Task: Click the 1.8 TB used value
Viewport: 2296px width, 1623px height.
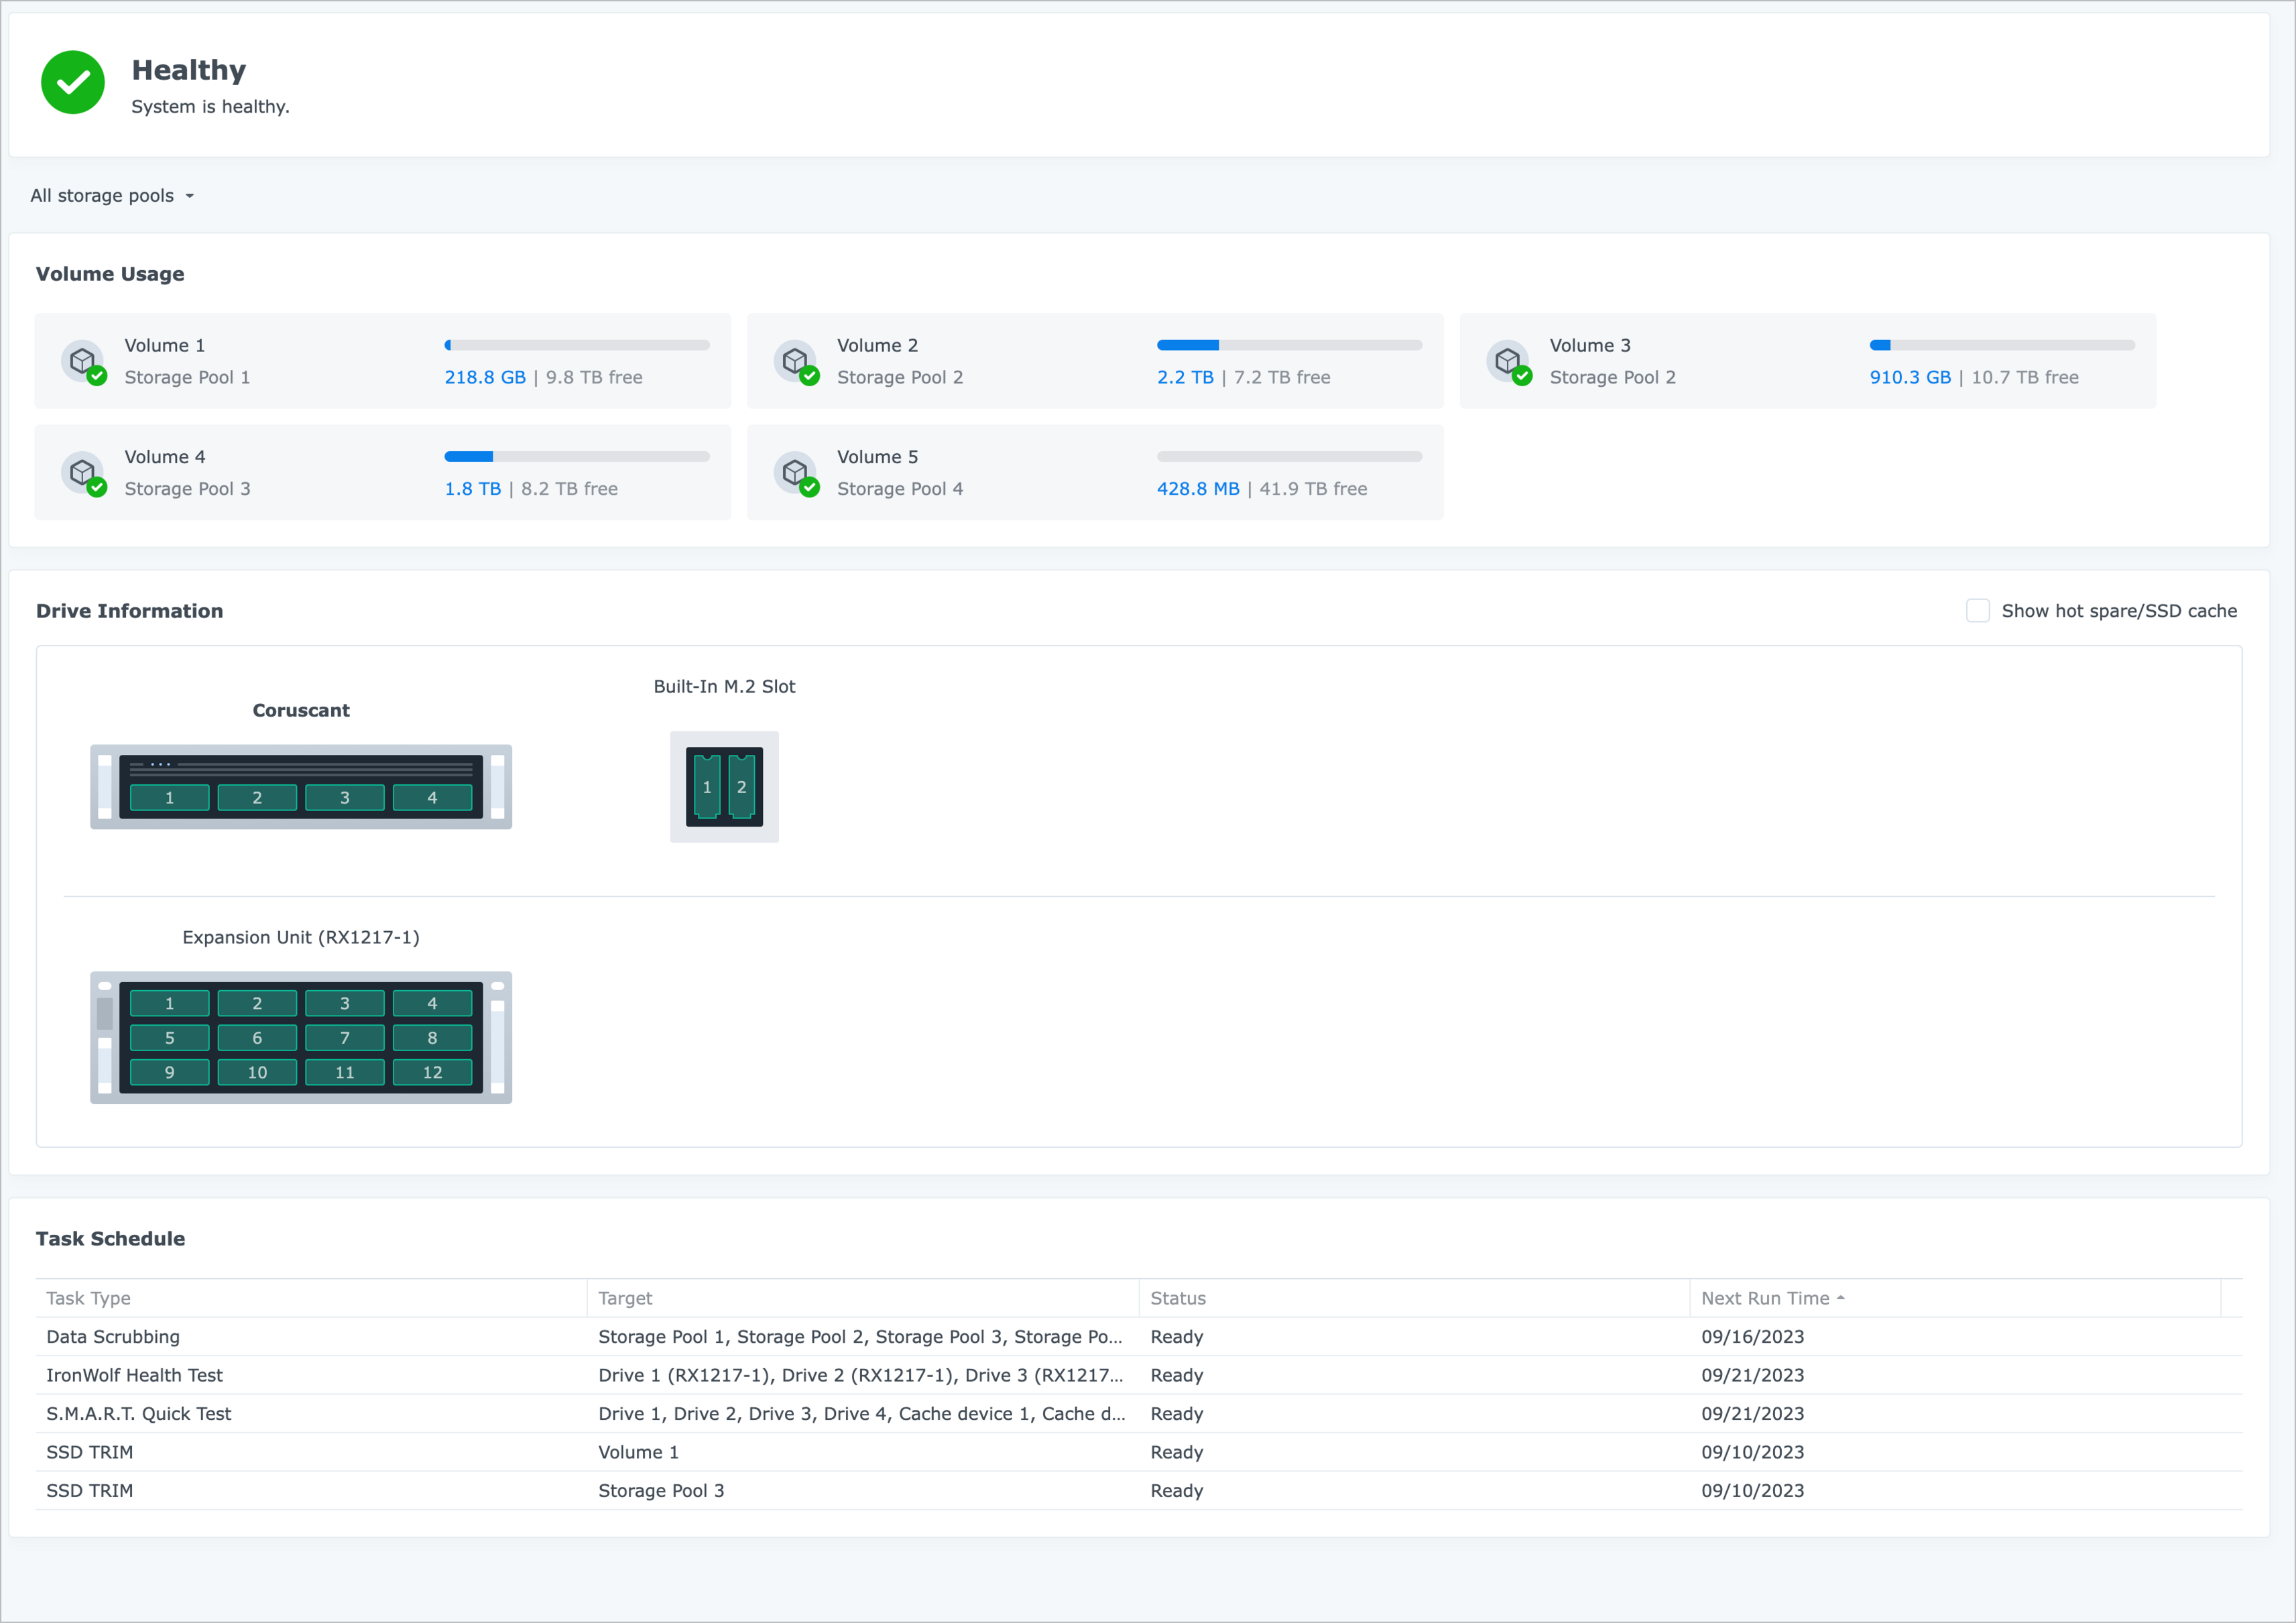Action: 473,489
